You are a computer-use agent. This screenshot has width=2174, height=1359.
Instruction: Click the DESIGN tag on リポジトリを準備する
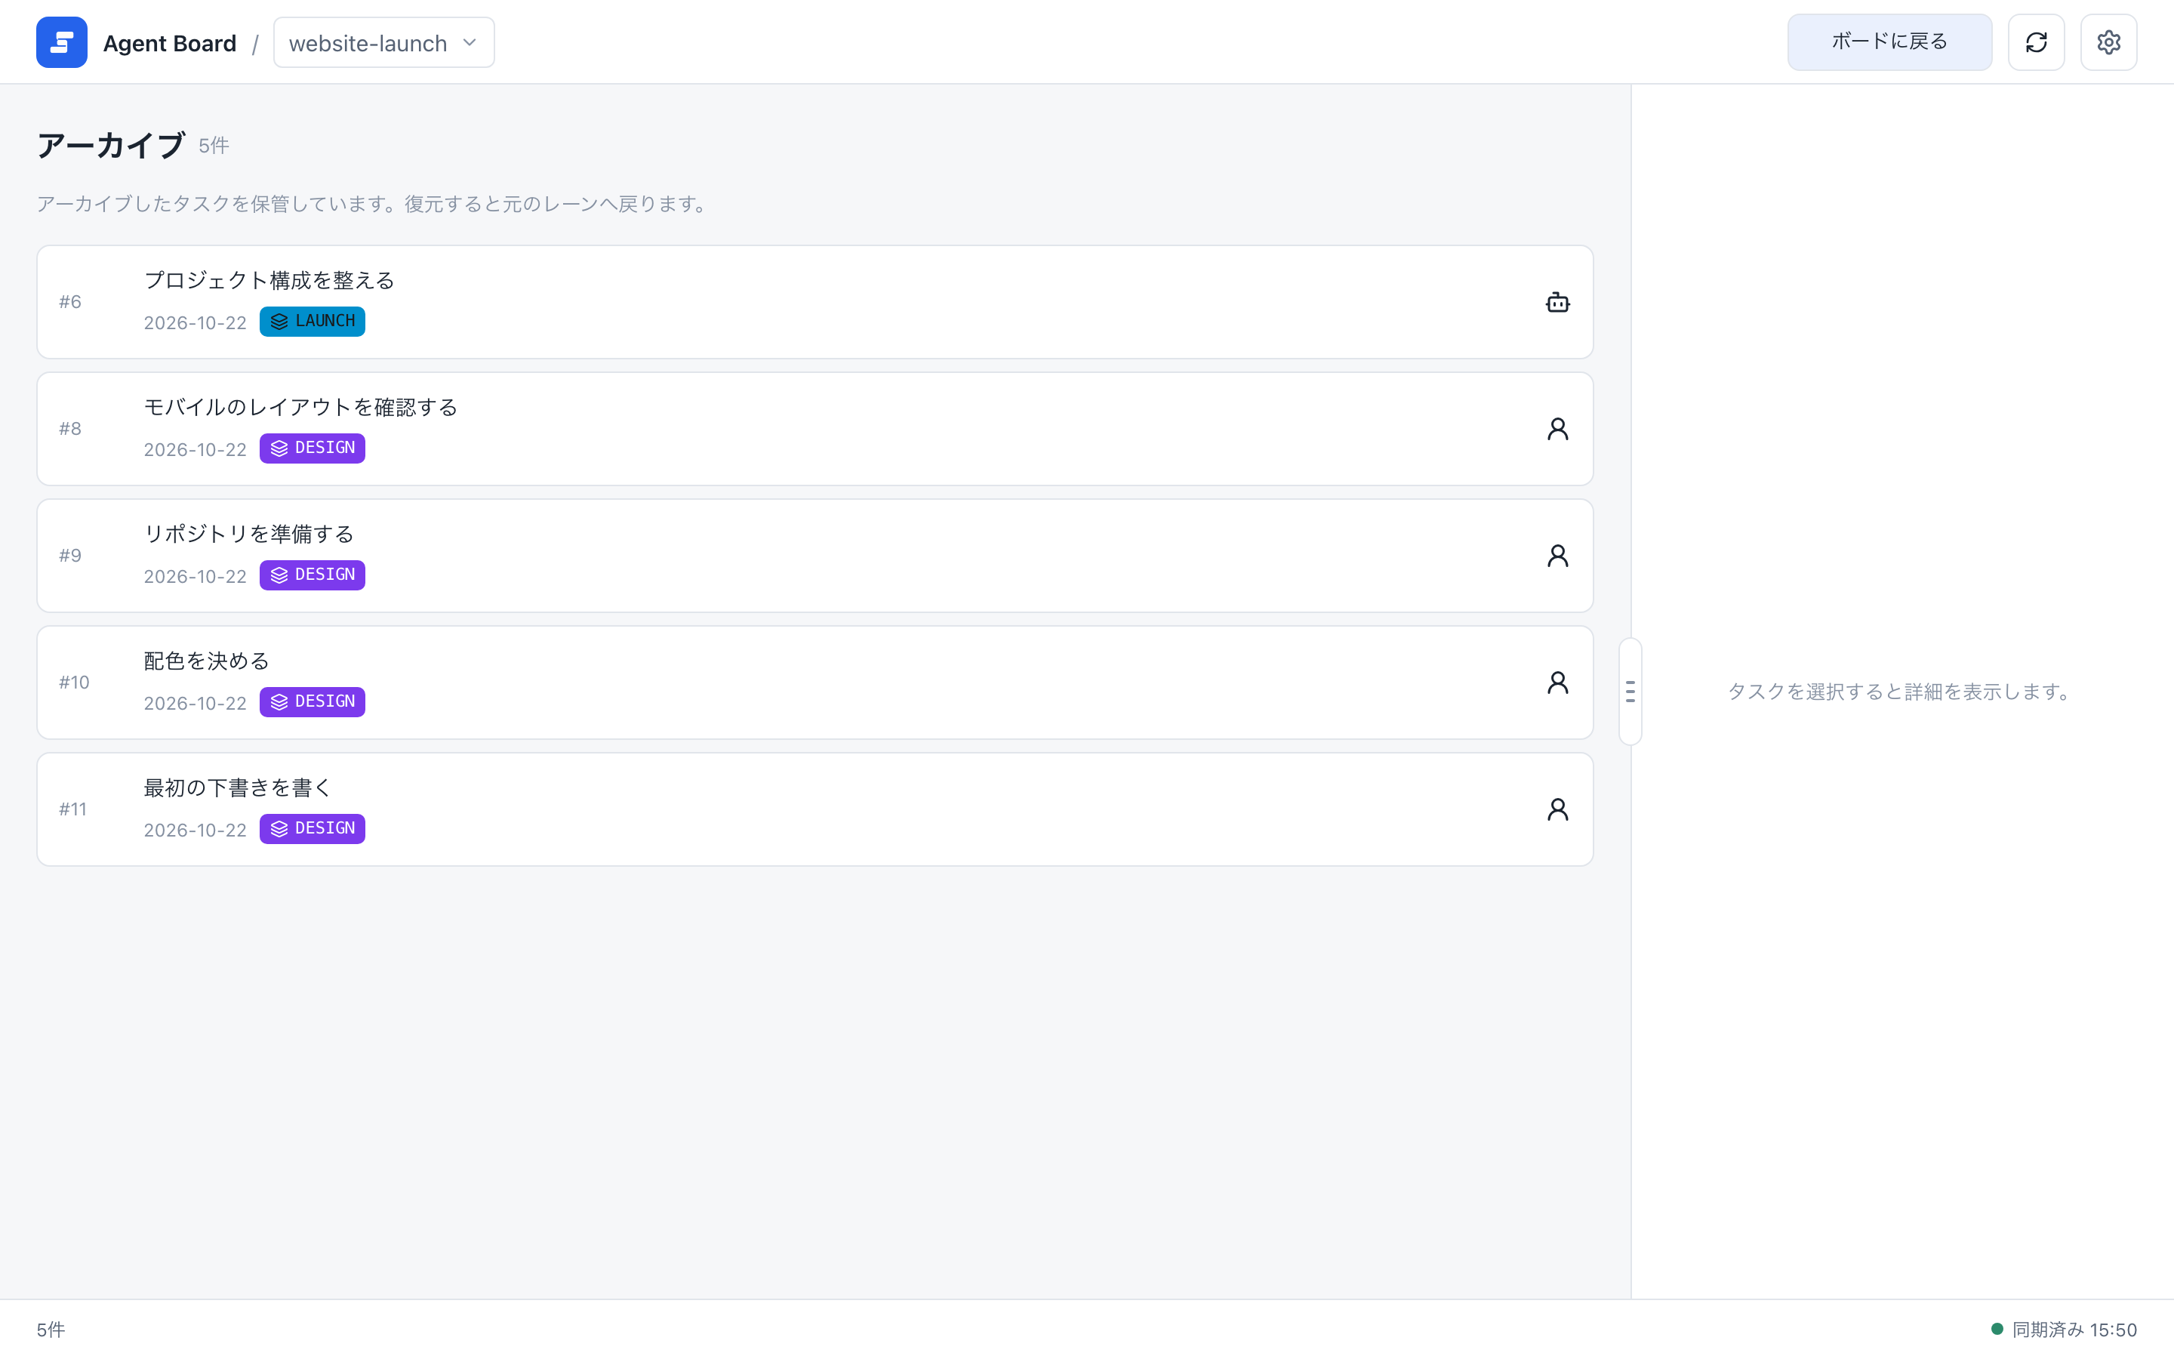(x=313, y=575)
